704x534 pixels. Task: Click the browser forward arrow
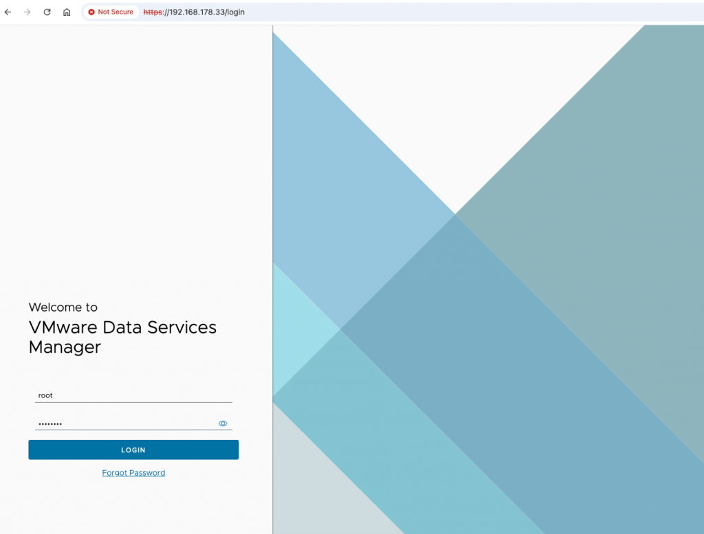[x=27, y=12]
